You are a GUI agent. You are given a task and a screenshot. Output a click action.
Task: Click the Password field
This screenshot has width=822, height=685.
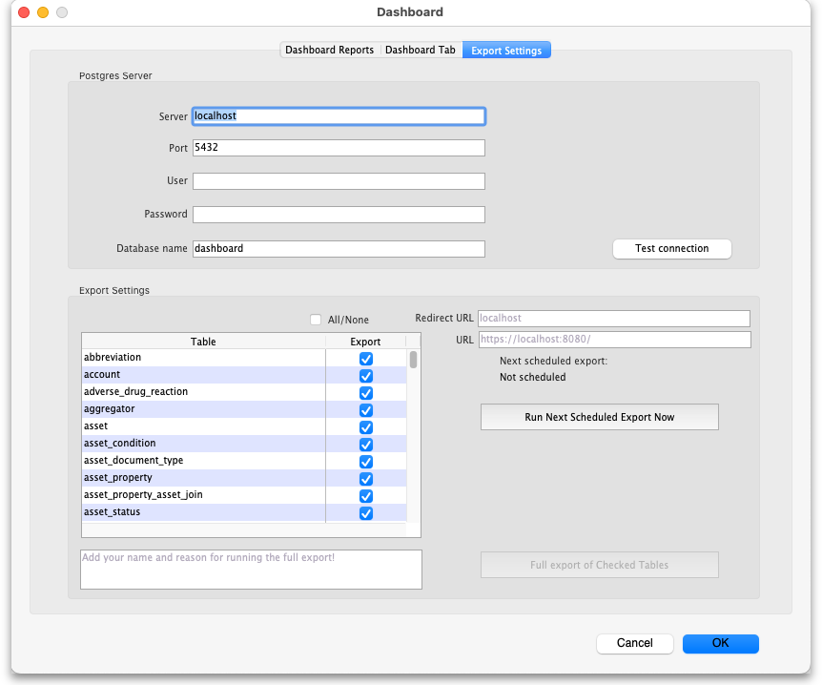click(x=339, y=215)
